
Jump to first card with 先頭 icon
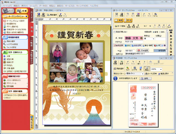pyautogui.click(x=129, y=26)
